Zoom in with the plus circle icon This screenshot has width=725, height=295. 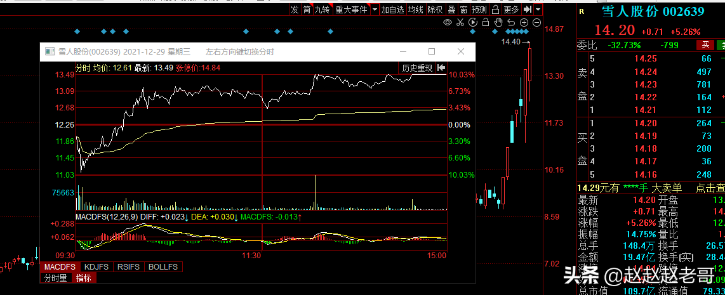(x=524, y=22)
